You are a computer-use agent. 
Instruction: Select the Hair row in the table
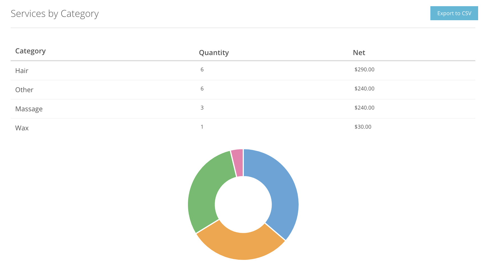point(22,71)
